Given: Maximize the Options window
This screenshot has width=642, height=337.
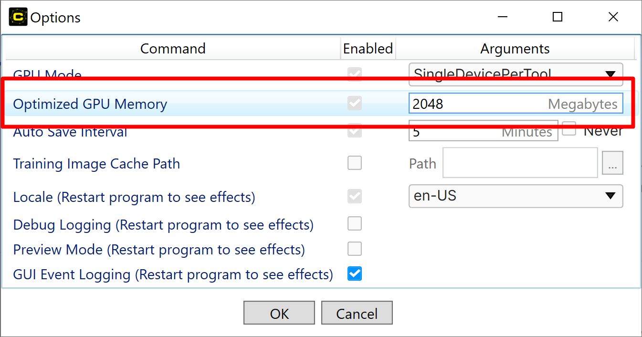Looking at the screenshot, I should coord(558,17).
